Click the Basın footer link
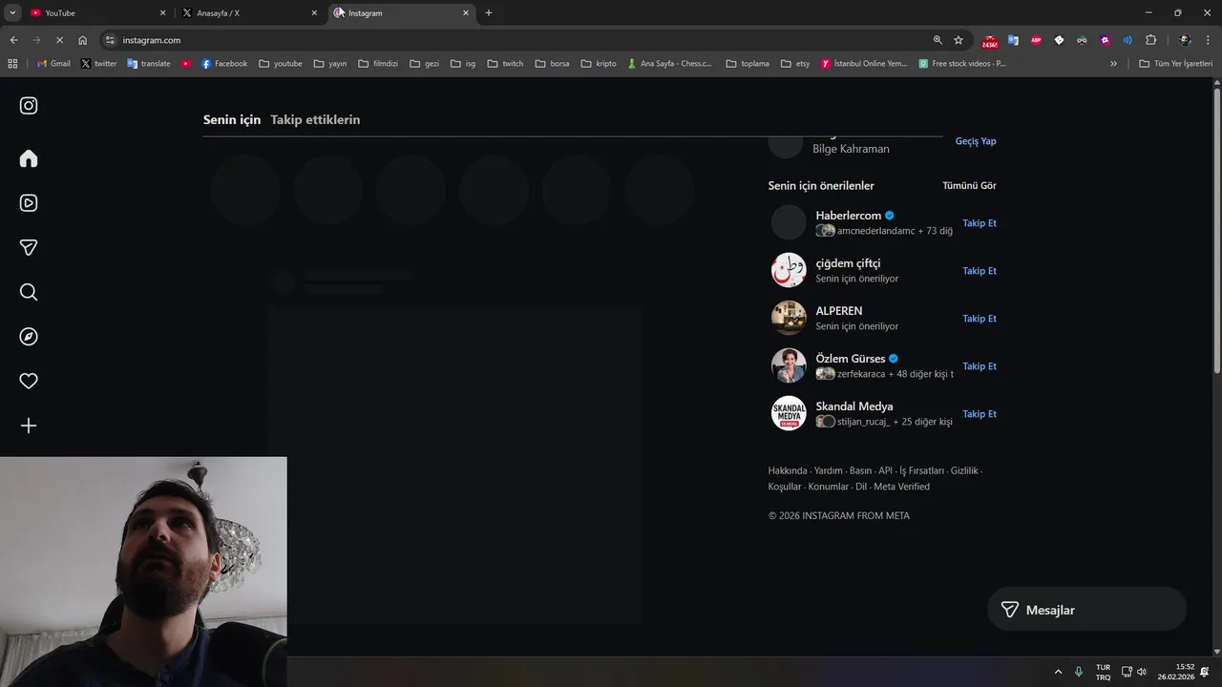The image size is (1222, 687). (x=860, y=471)
